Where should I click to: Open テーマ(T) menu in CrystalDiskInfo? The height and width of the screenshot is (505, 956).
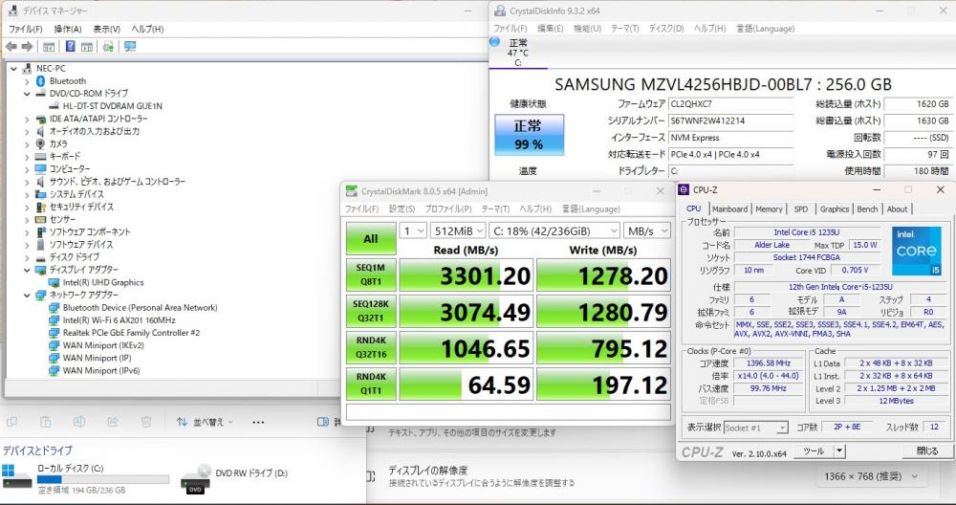[x=625, y=28]
